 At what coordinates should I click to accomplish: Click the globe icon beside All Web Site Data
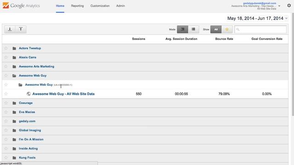28,94
